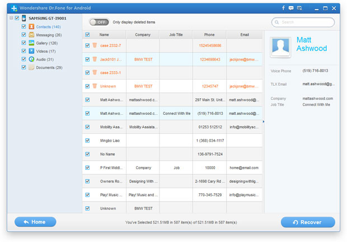Click phone number 770-345-7529

click(210, 195)
